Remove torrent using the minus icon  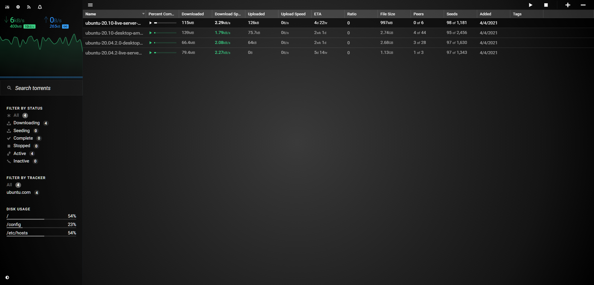[x=583, y=5]
